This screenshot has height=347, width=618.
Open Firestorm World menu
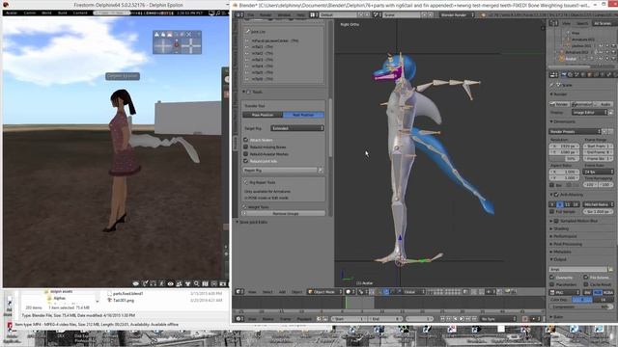click(46, 13)
